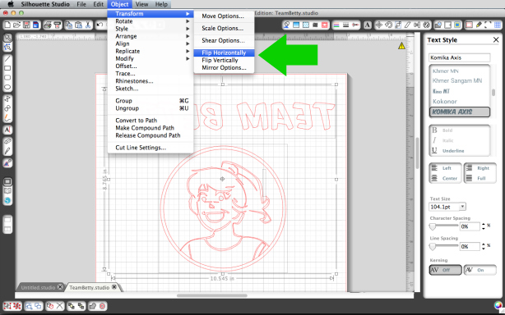Viewport: 505px width, 315px height.
Task: Click the New document icon
Action: (7, 25)
